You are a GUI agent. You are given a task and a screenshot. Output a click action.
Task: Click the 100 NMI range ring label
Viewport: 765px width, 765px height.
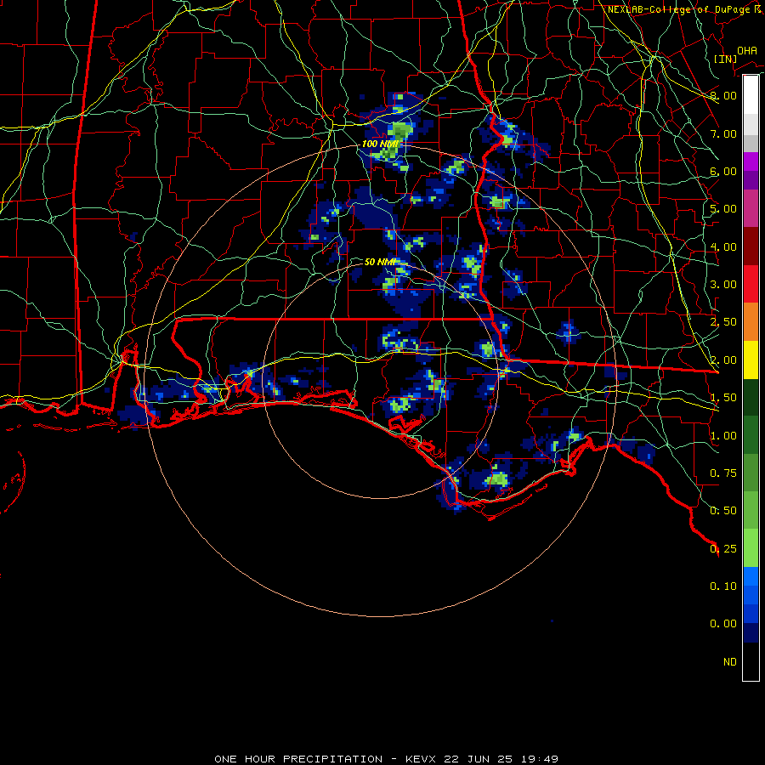pyautogui.click(x=380, y=144)
